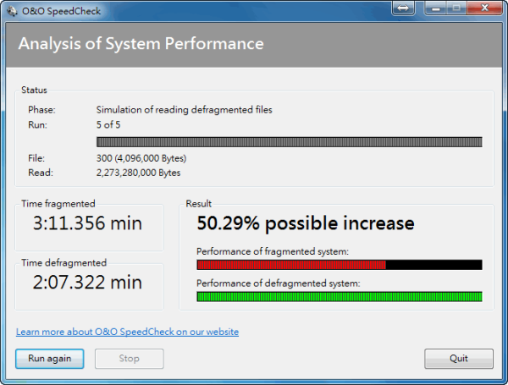This screenshot has height=385, width=508.
Task: Open the Learn more about O&O SpeedCheck link
Action: (127, 332)
